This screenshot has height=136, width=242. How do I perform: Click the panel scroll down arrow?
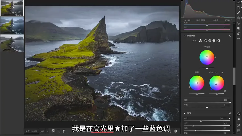pyautogui.click(x=234, y=133)
